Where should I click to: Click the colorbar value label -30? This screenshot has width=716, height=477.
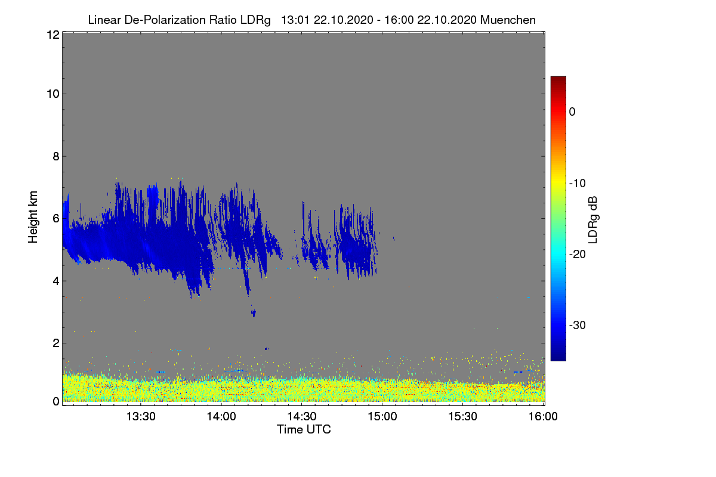[577, 326]
